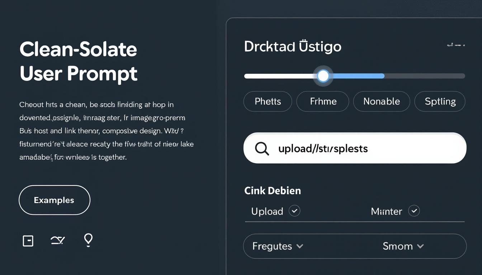Click the magnifying glass search icon
Screen dimensions: 482x275
pyautogui.click(x=262, y=148)
